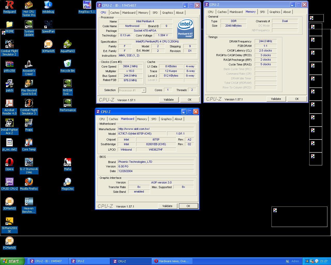This screenshot has width=331, height=265.
Task: Open the Windows start menu
Action: [12, 261]
